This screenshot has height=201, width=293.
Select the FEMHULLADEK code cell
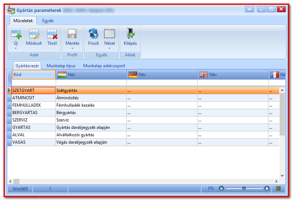(x=33, y=105)
